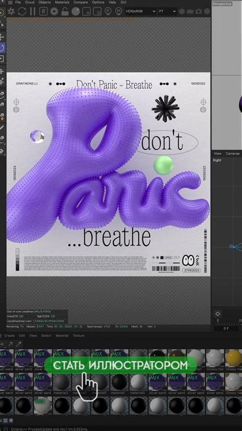Pause the Octane render
This screenshot has height=431, width=242.
coord(33,12)
